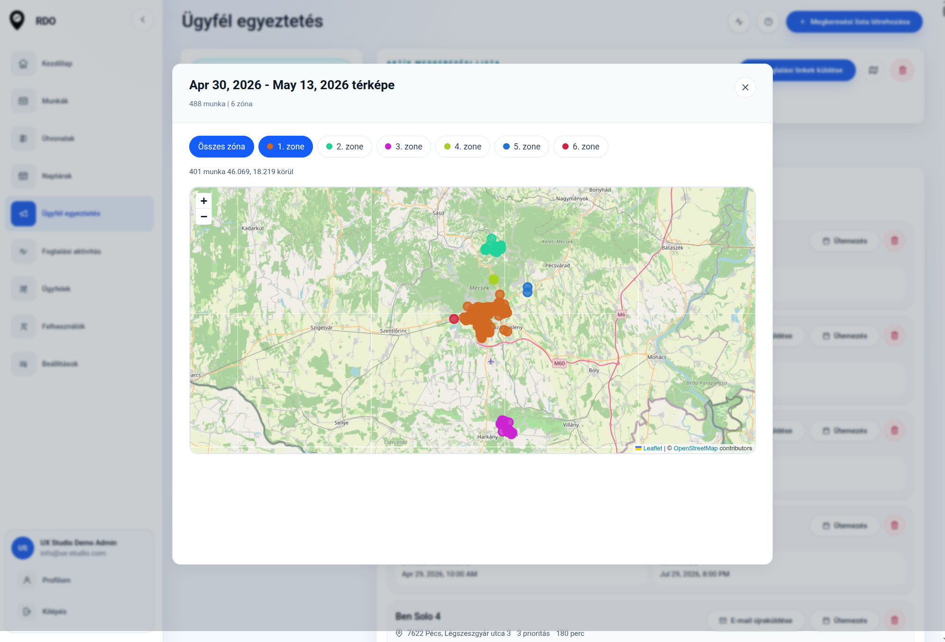Click the lime green zone 4 map marker
The width and height of the screenshot is (945, 642).
pyautogui.click(x=494, y=279)
